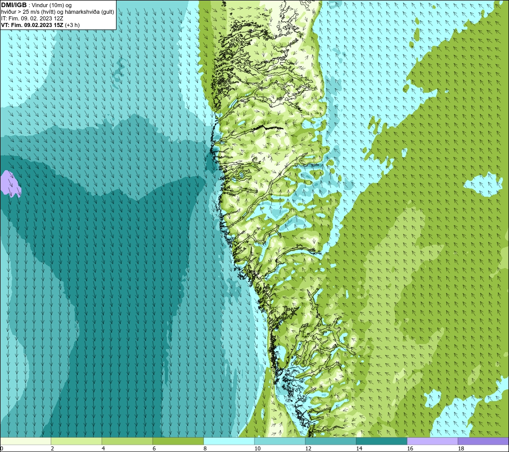The width and height of the screenshot is (509, 452).
Task: Click the darker purple legend swatch above 18
Action: 484,441
